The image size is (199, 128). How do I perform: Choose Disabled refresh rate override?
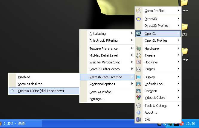click(x=24, y=77)
